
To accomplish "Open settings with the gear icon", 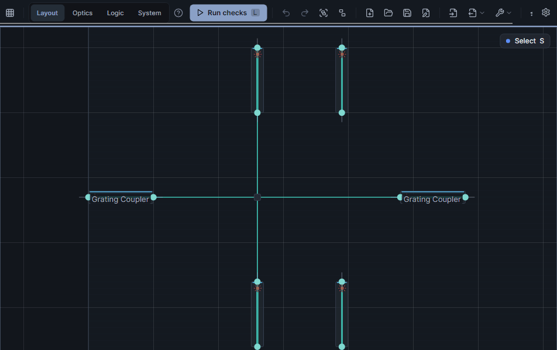I will (546, 12).
